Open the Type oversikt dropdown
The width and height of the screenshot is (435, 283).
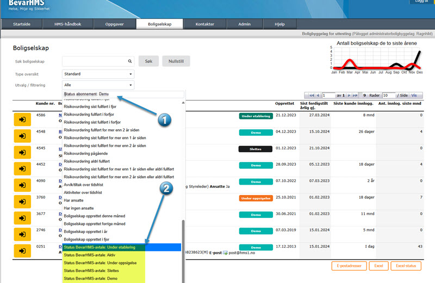point(98,74)
